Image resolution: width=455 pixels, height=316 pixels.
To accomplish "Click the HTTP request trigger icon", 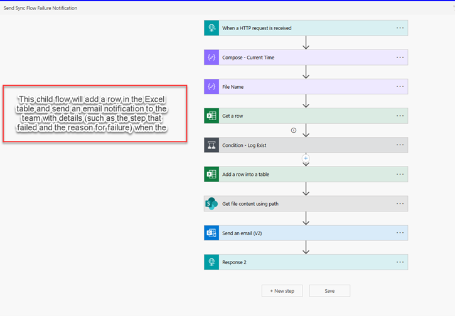I will coord(211,28).
